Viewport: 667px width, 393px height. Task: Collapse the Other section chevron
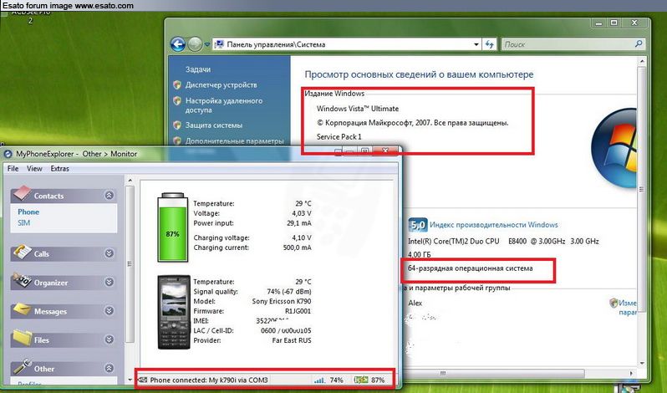click(109, 368)
